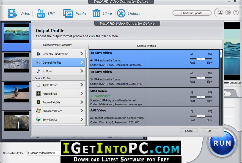The image size is (242, 163).
Task: Expand the Sony Device category
Action: (59, 119)
